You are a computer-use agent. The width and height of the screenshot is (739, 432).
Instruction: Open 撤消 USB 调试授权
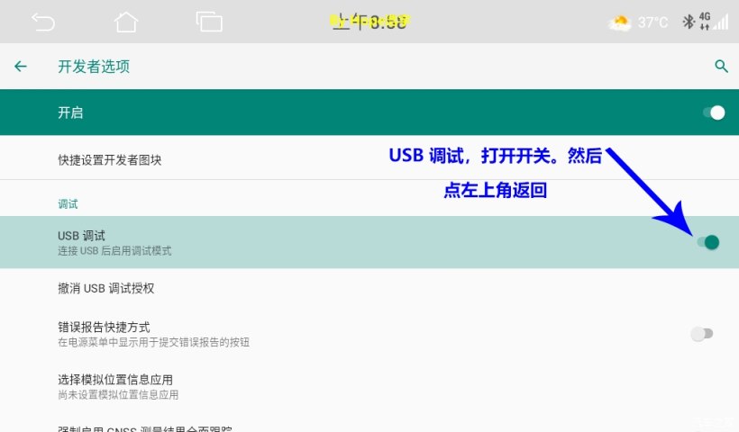369,288
